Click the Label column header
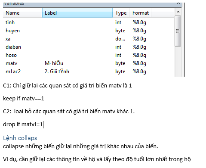 coord(77,13)
